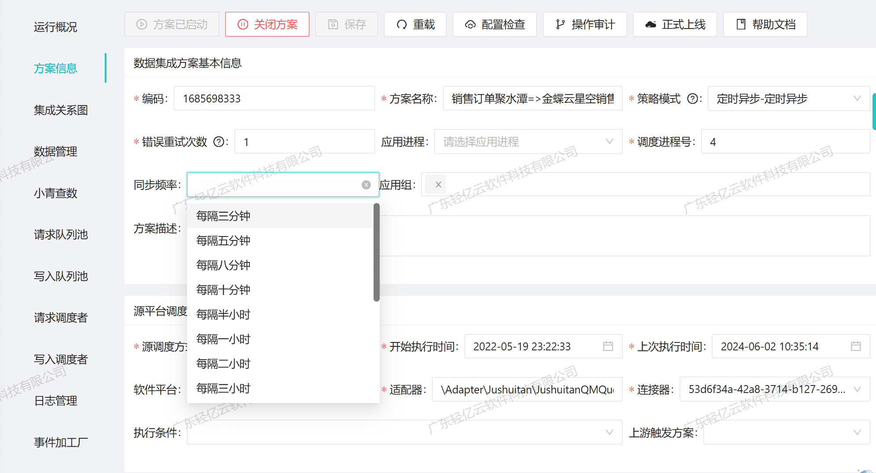Image resolution: width=876 pixels, height=473 pixels.
Task: Open the calendar icon in 上次执行时间
Action: point(856,346)
